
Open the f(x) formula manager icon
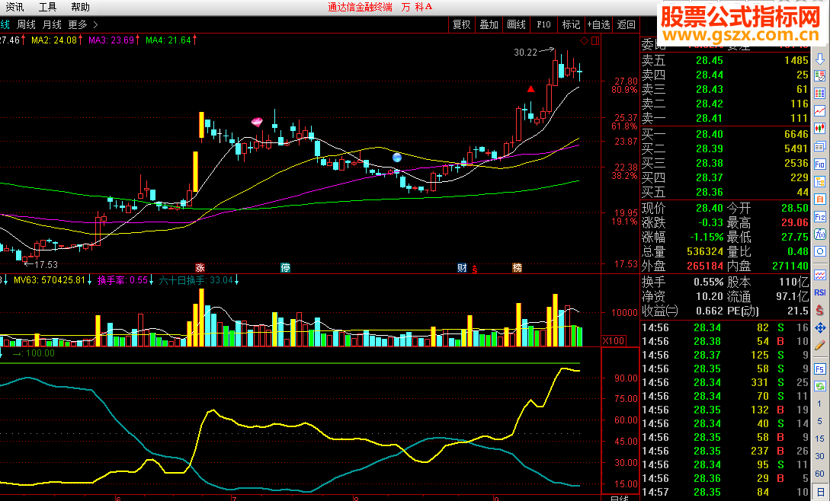click(820, 234)
